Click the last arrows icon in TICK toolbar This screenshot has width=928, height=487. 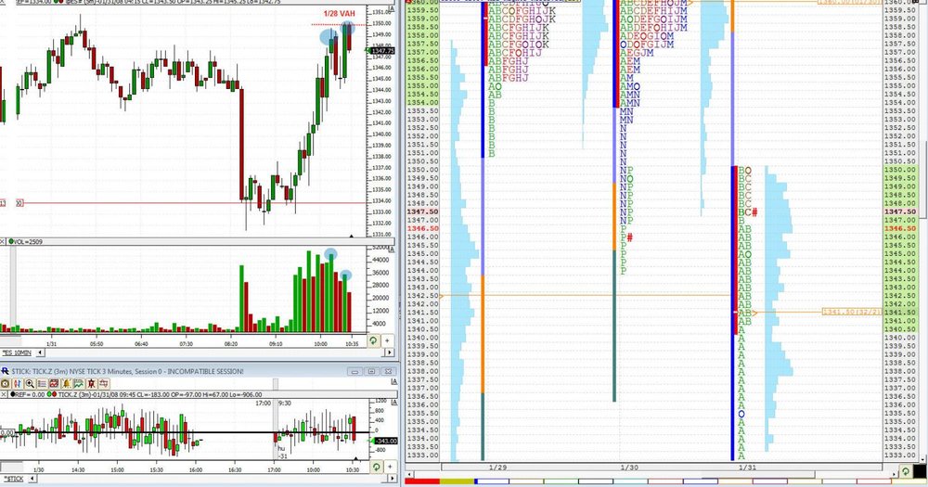104,383
